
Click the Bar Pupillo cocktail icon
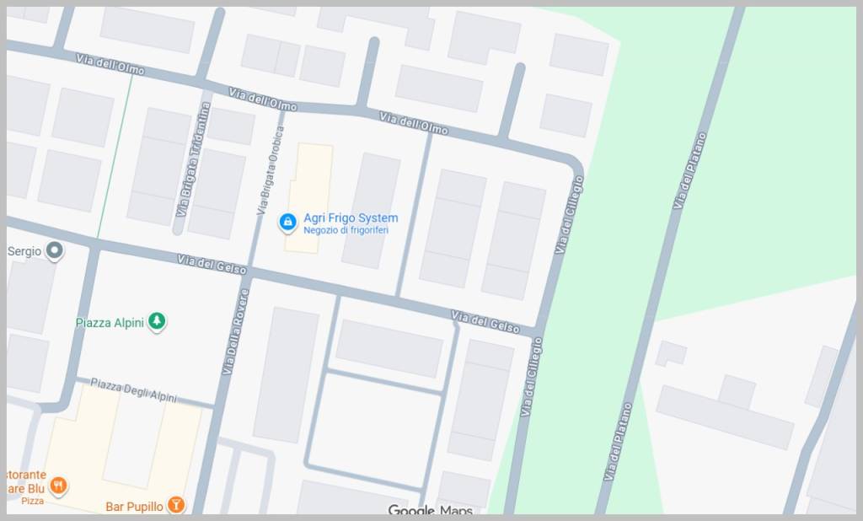tap(176, 504)
